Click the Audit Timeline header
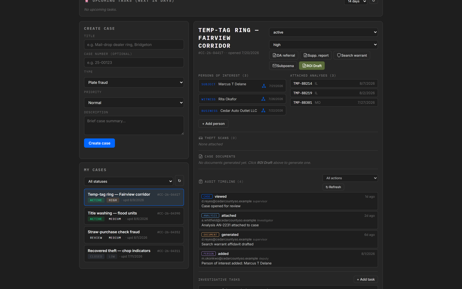This screenshot has height=289, width=462. [x=221, y=182]
